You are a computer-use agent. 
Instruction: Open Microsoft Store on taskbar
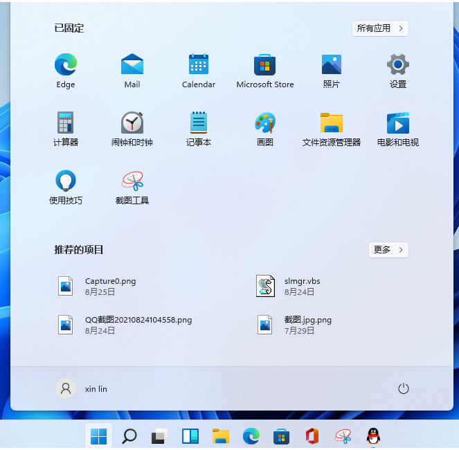coord(281,436)
